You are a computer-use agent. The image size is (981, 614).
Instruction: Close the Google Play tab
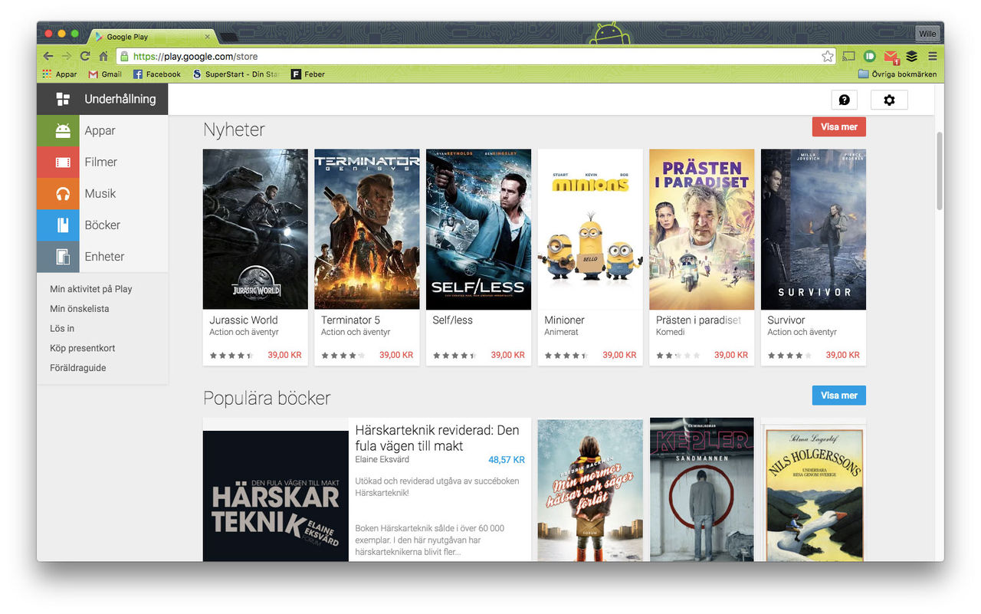207,36
